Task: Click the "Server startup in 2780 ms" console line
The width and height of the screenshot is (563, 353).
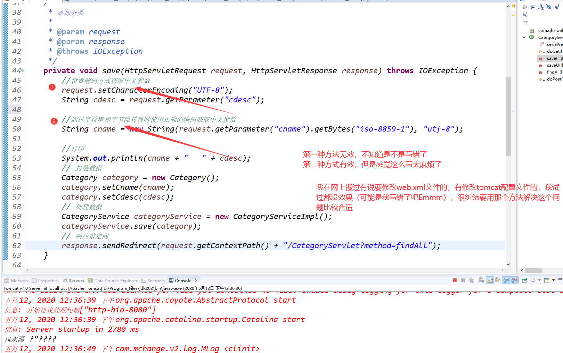Action: (72, 329)
